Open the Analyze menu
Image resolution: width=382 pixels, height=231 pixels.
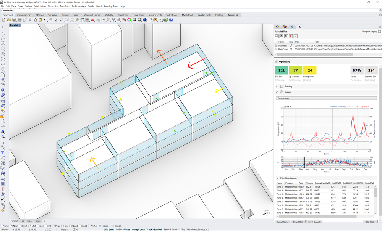click(x=82, y=6)
